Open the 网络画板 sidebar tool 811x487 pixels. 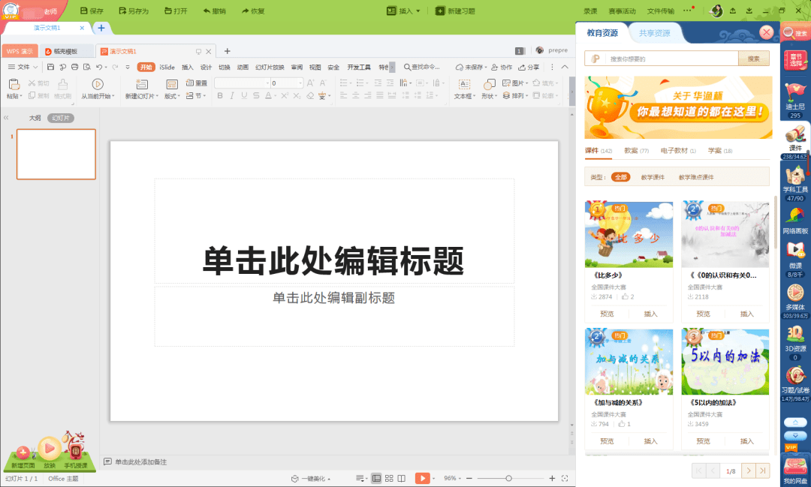click(x=794, y=216)
